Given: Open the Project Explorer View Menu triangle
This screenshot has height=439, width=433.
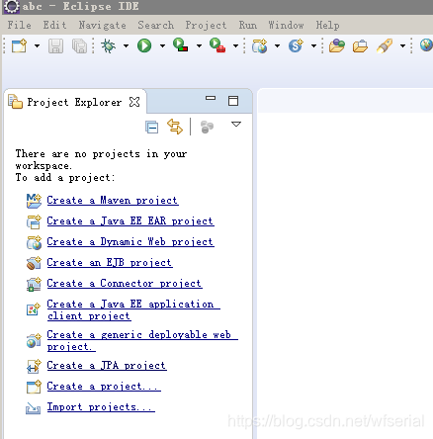Looking at the screenshot, I should [236, 125].
